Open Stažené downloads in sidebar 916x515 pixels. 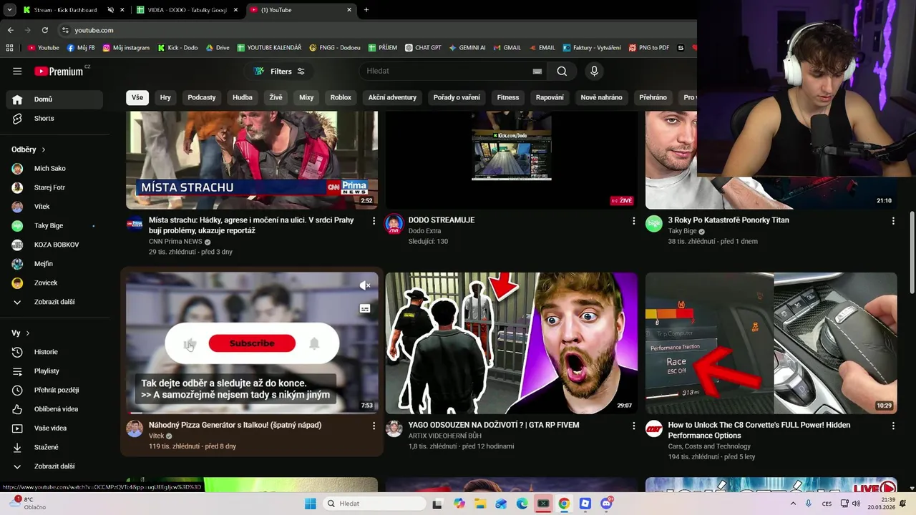pyautogui.click(x=54, y=447)
